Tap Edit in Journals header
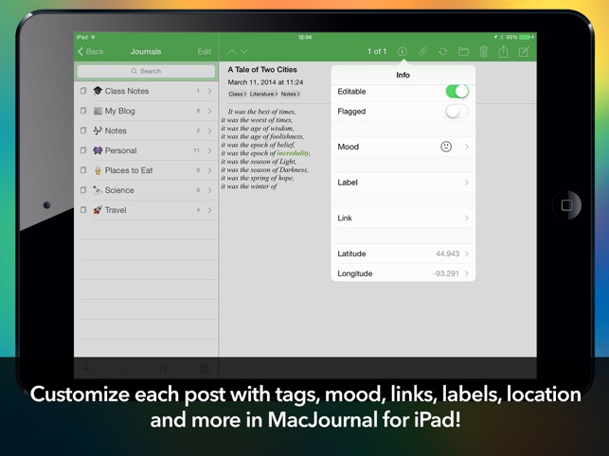 tap(205, 52)
